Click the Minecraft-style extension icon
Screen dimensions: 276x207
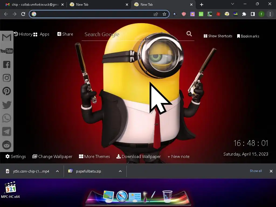(210, 14)
